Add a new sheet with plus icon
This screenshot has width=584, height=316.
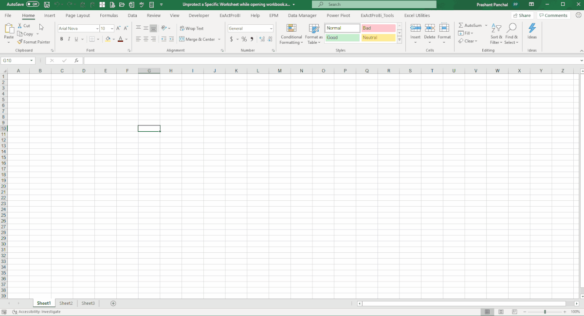(x=113, y=303)
